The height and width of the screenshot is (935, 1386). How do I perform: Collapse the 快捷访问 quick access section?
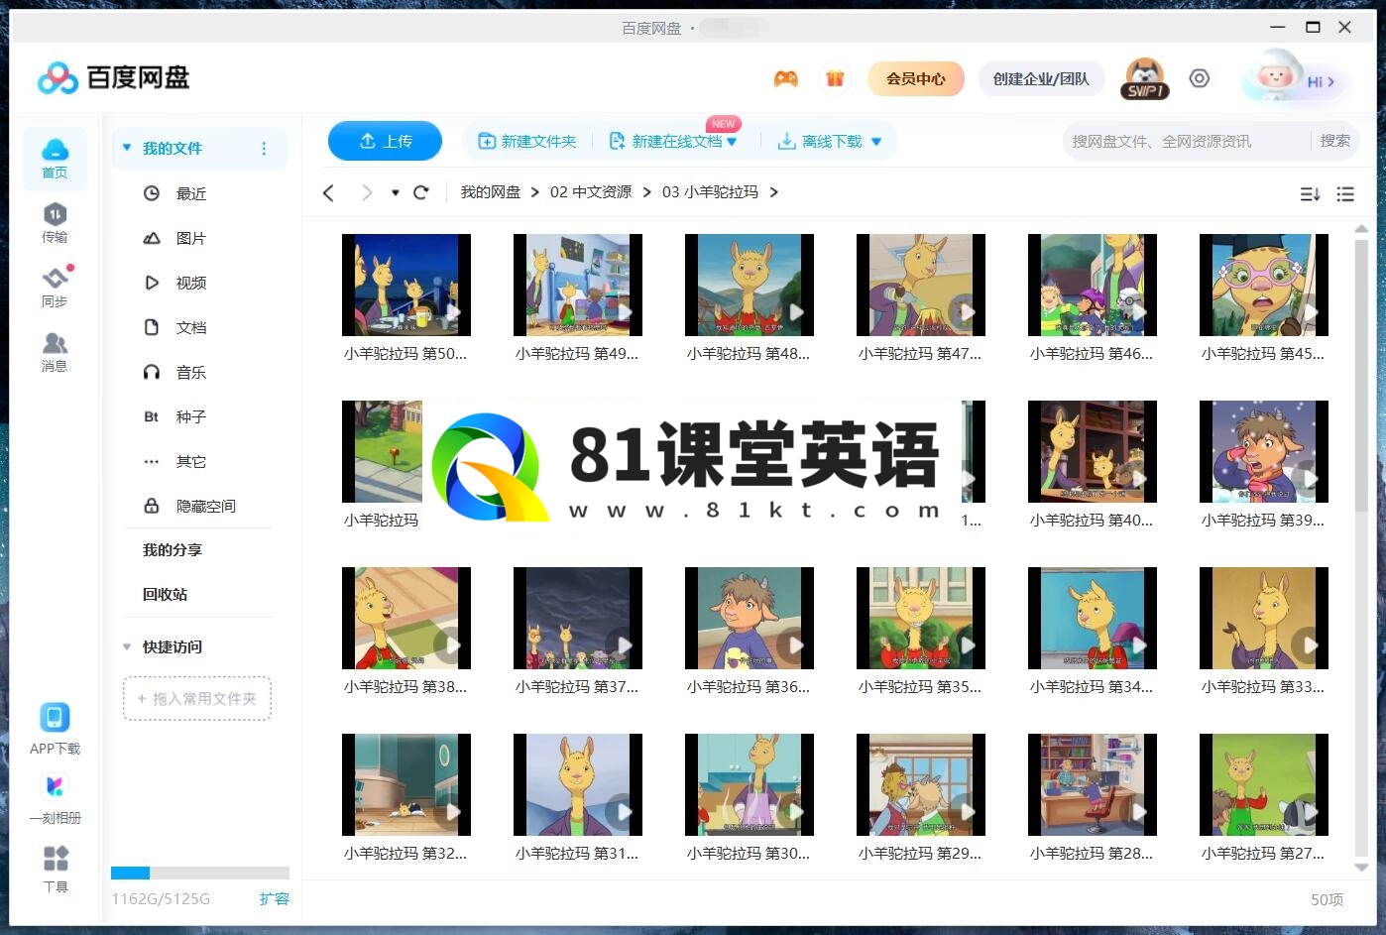(127, 646)
